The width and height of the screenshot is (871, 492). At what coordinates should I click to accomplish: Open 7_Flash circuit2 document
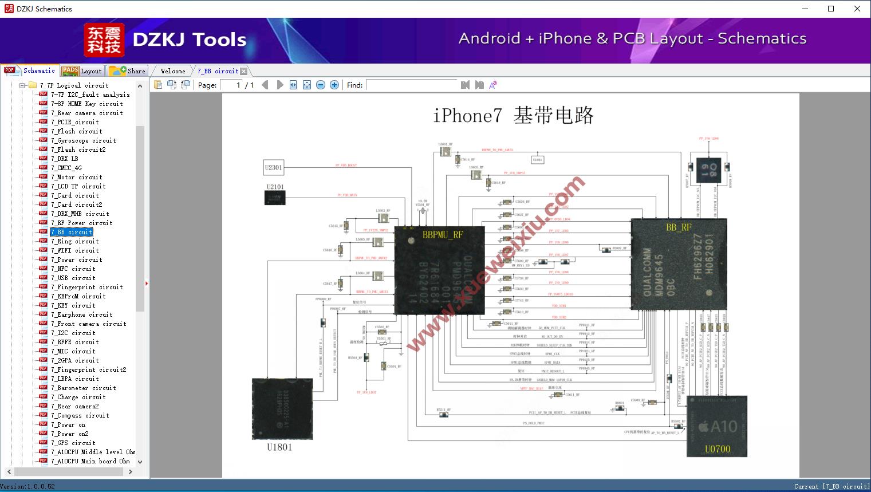[x=78, y=149]
